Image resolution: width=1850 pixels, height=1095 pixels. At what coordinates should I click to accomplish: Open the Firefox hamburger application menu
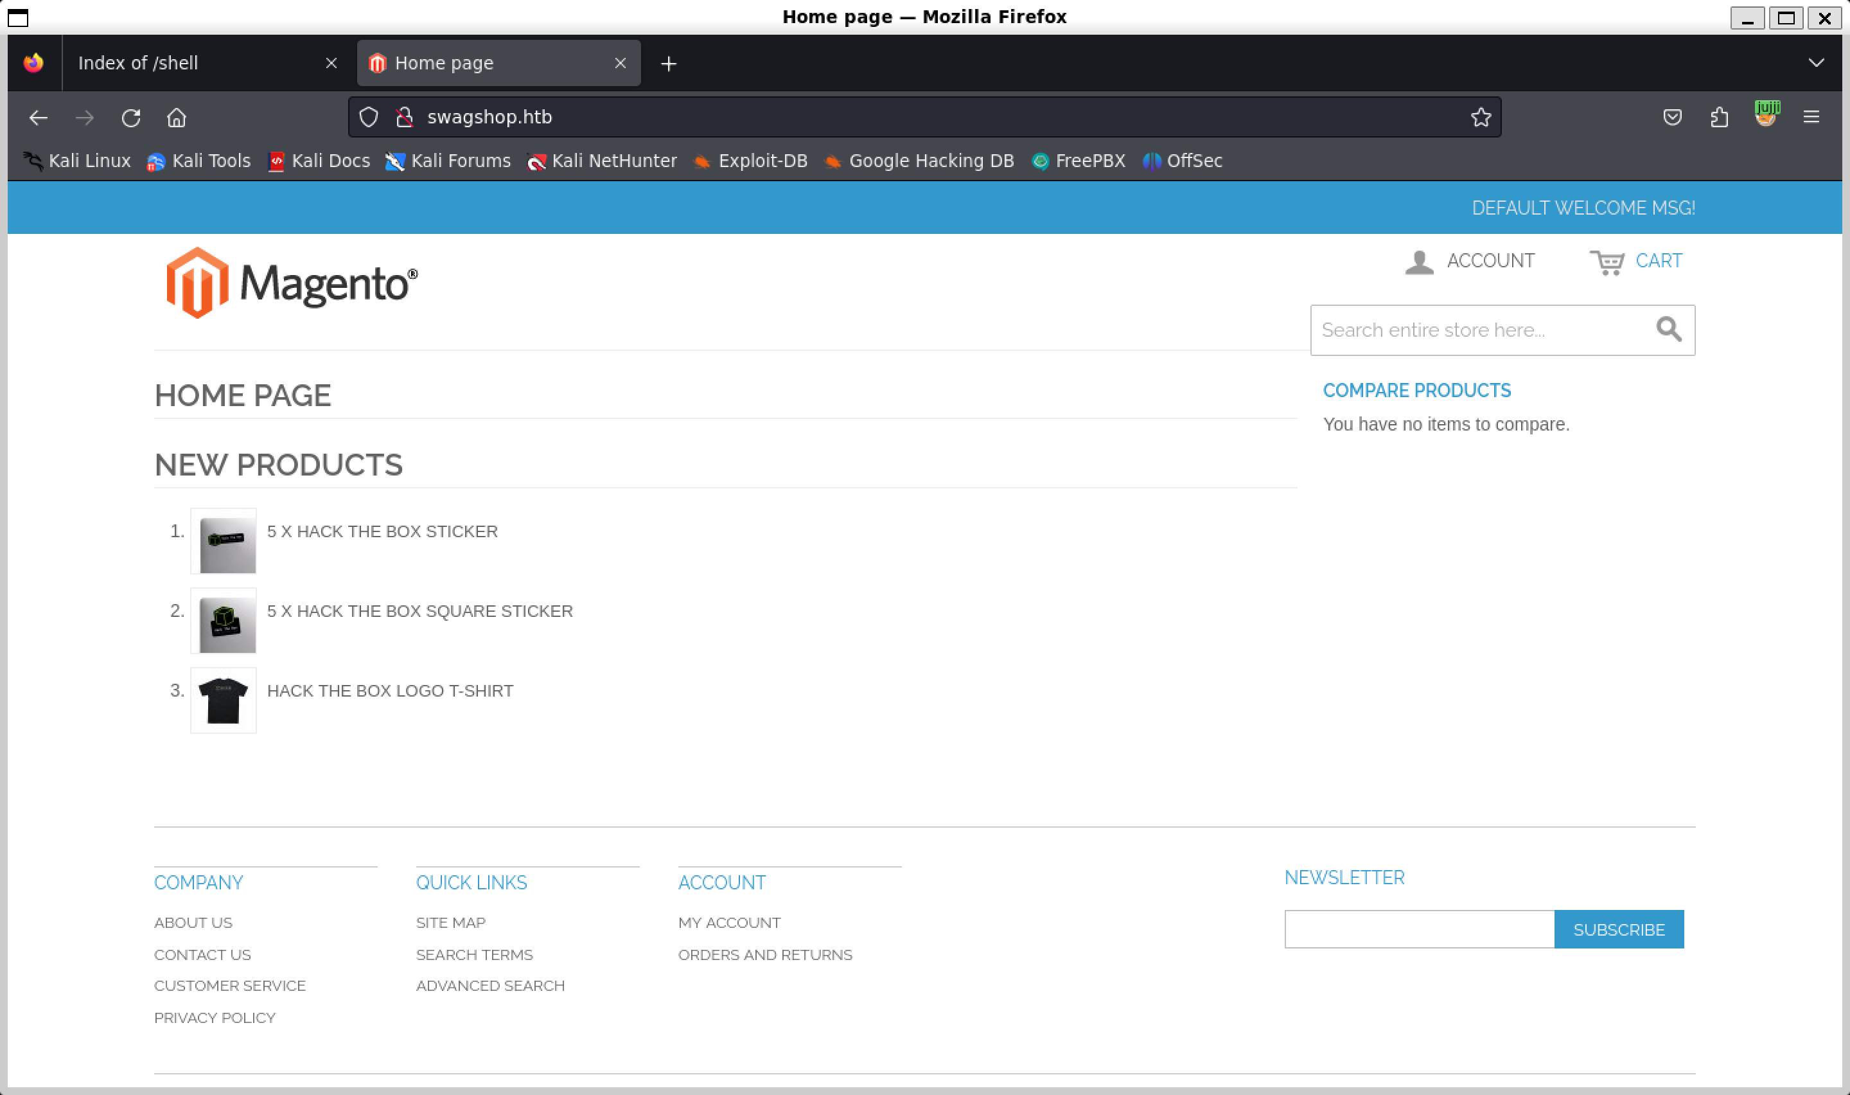pyautogui.click(x=1811, y=118)
